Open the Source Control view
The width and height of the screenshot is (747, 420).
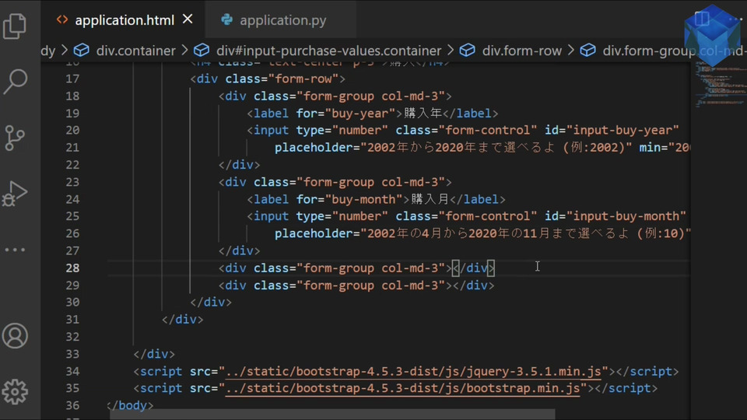(x=15, y=138)
